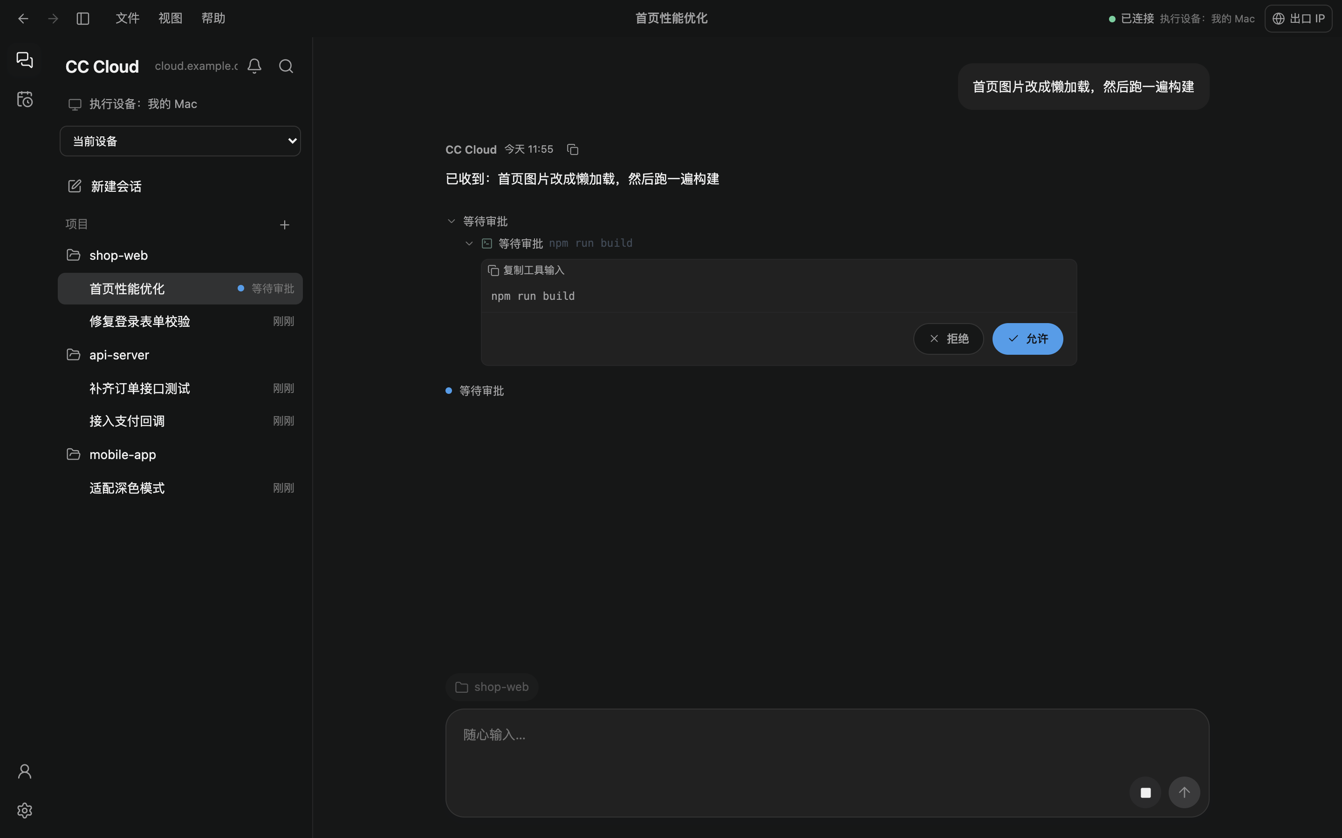Open settings gear icon

tap(24, 810)
